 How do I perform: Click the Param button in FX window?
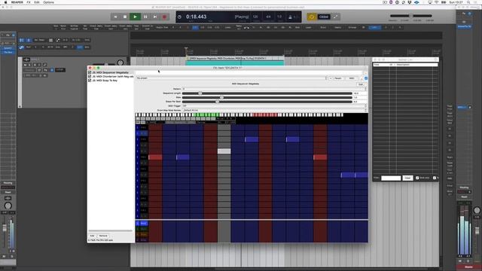click(x=338, y=78)
